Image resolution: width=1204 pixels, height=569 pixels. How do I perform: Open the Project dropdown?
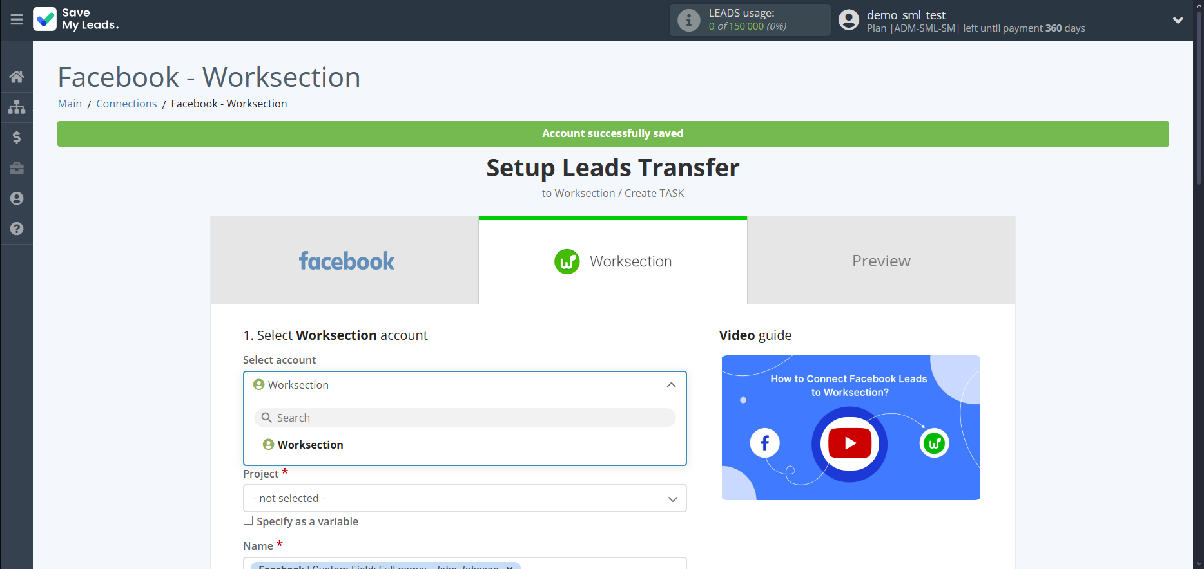point(464,498)
